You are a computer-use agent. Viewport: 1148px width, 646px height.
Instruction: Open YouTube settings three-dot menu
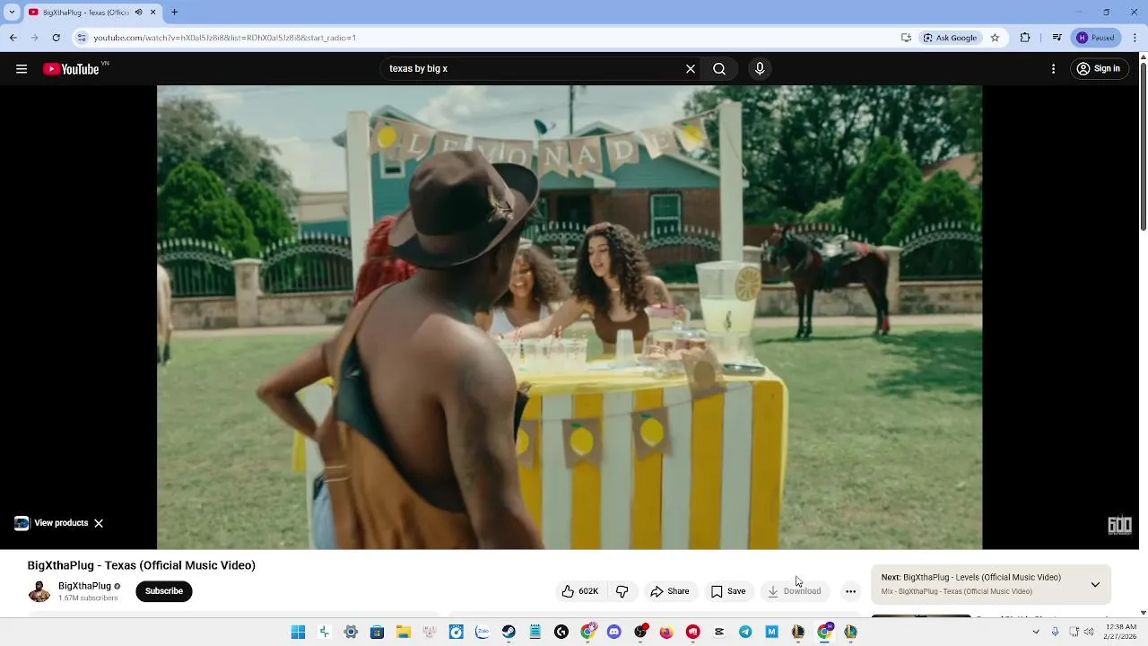click(x=1054, y=69)
